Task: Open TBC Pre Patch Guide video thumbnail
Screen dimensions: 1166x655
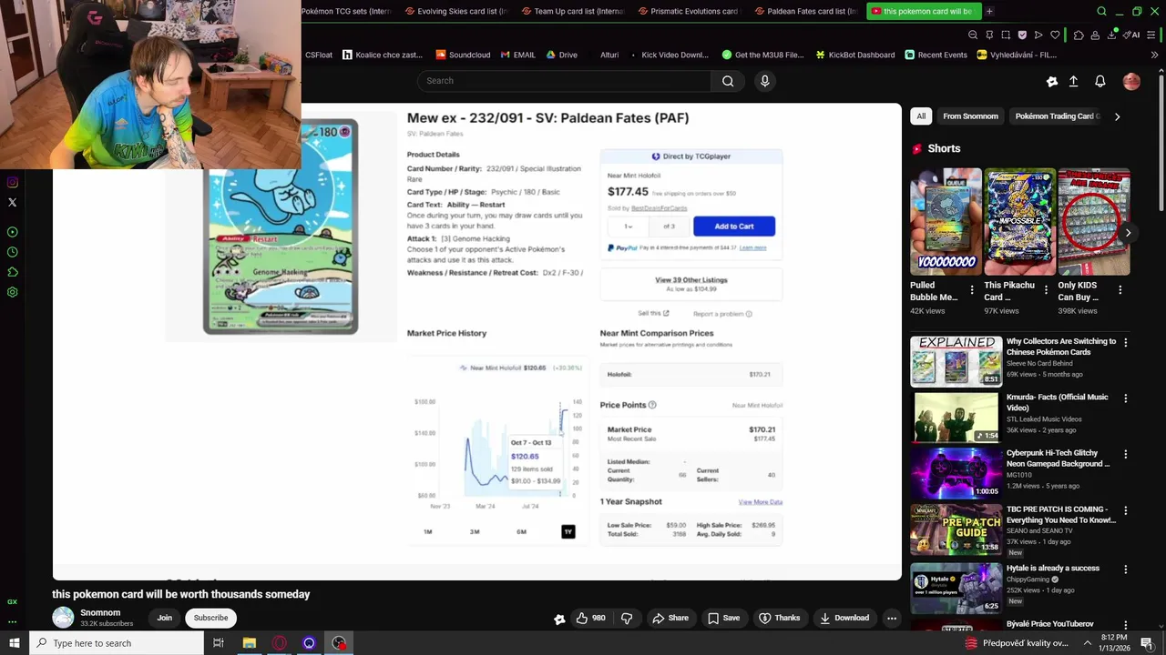Action: 956,529
